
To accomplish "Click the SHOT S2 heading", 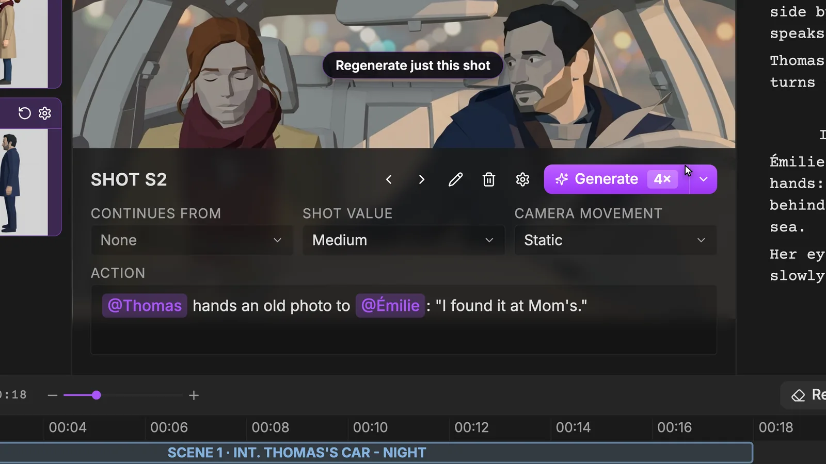I will (129, 179).
